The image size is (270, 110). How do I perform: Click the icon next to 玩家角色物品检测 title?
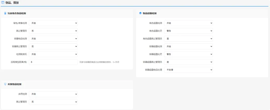(5, 13)
